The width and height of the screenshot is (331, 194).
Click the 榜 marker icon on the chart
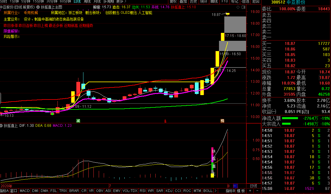pos(222,121)
